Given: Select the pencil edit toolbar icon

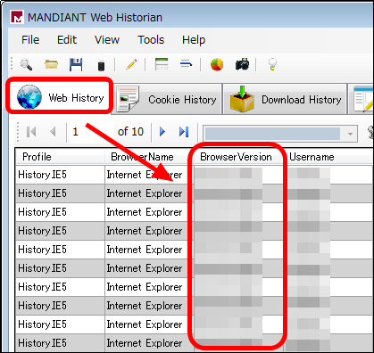Looking at the screenshot, I should [131, 64].
